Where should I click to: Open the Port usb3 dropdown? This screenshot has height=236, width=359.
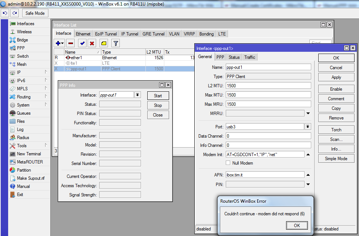click(308, 127)
